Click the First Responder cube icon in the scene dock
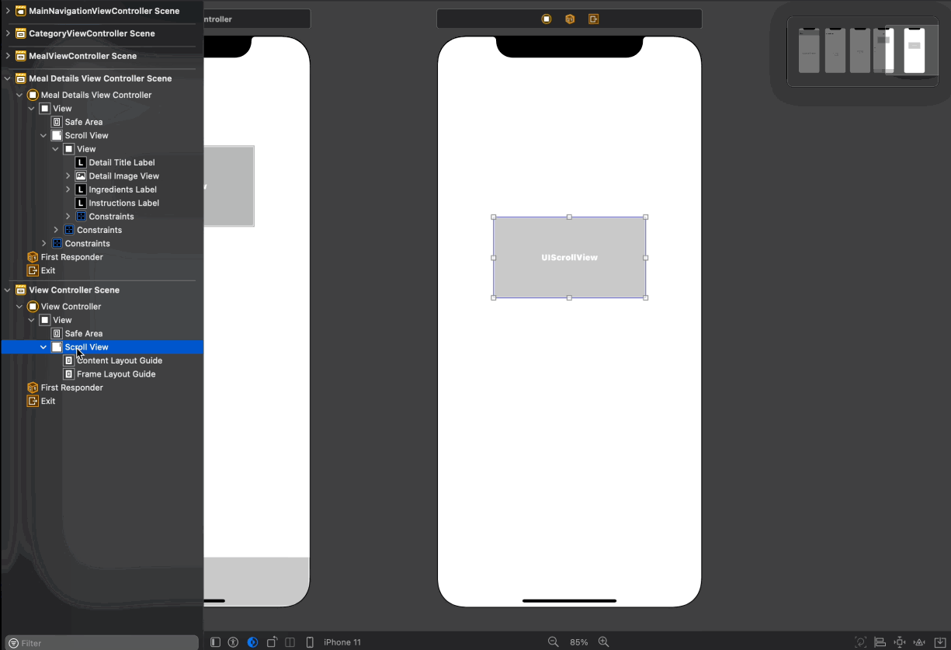951x650 pixels. 570,19
